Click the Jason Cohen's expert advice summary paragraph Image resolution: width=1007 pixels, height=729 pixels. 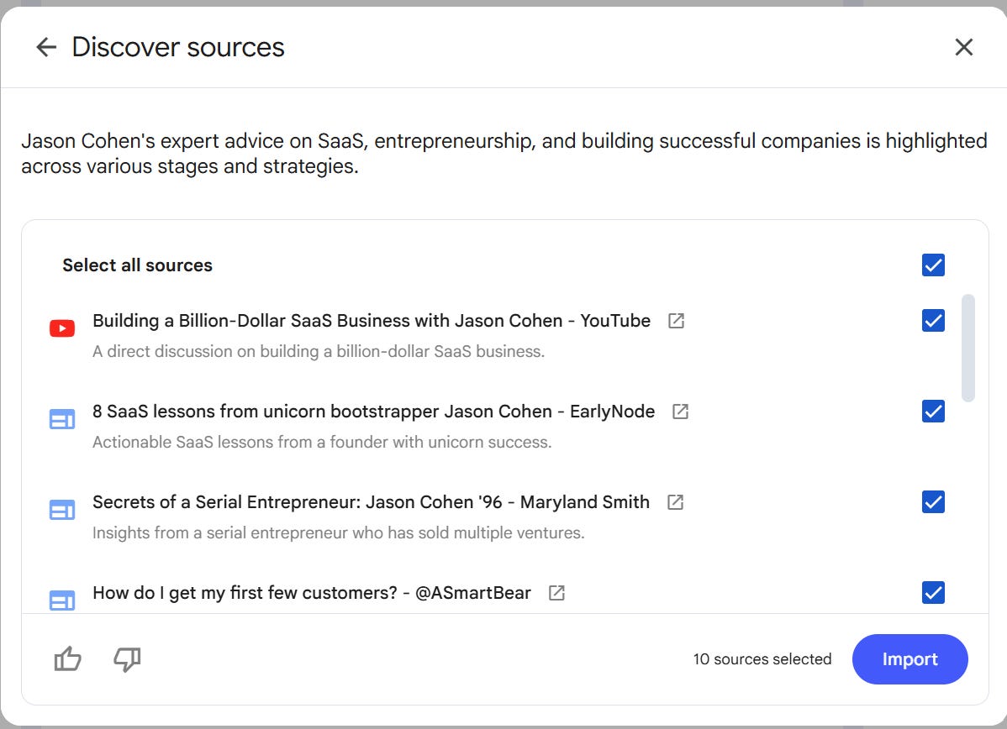coord(504,154)
